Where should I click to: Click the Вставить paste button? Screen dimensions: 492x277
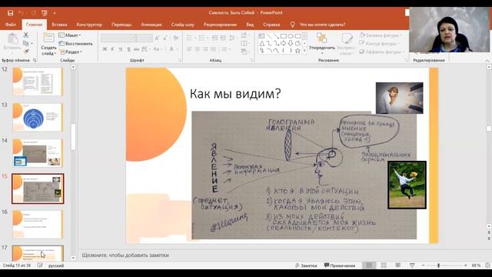tap(12, 42)
